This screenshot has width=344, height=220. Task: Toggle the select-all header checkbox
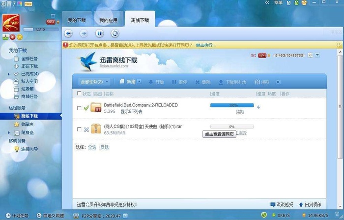pos(79,94)
